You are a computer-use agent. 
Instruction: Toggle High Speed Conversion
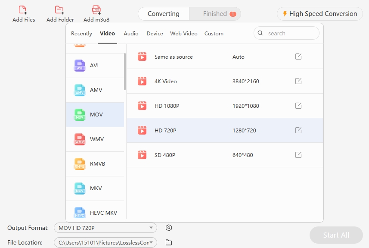pyautogui.click(x=319, y=14)
